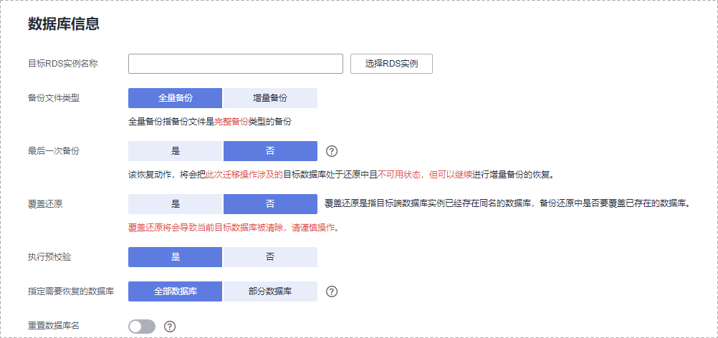Set 最后一次备份 to 否
This screenshot has height=338, width=718.
(x=270, y=151)
